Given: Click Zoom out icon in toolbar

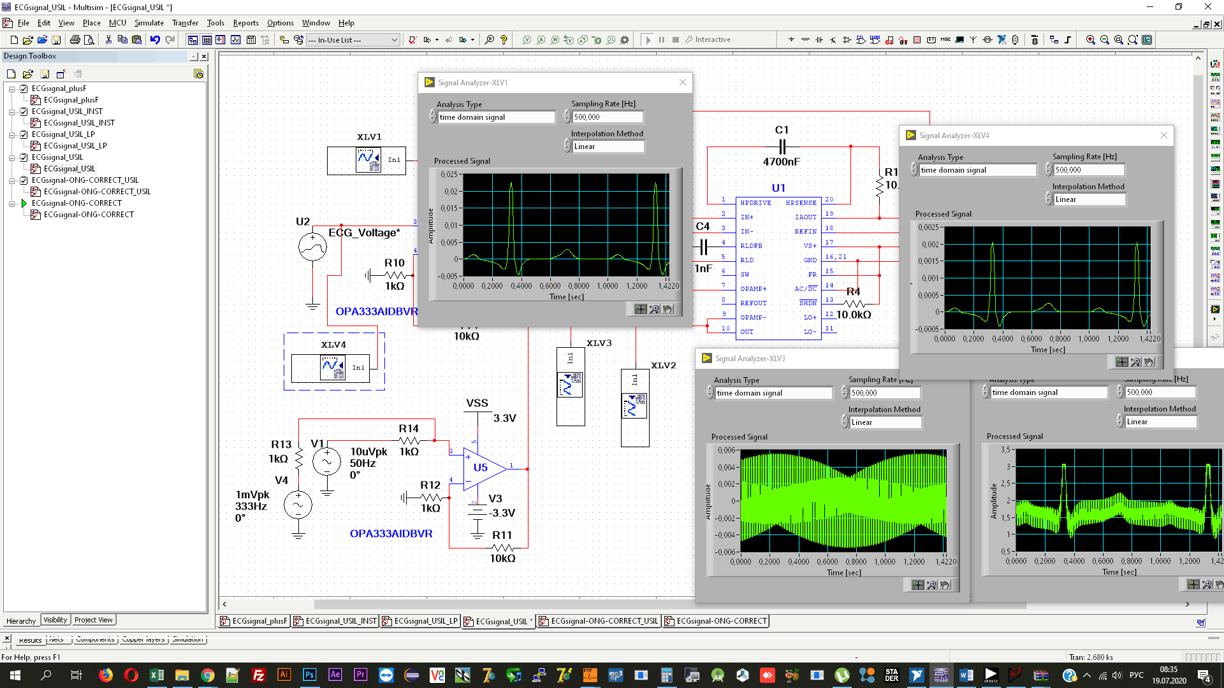Looking at the screenshot, I should click(x=1105, y=39).
